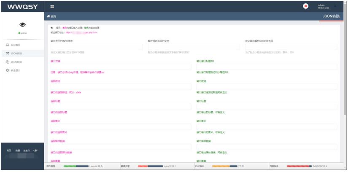The width and height of the screenshot is (348, 172).
Task: Click the tag icon beside the 提示 hint
Action: coord(52,28)
